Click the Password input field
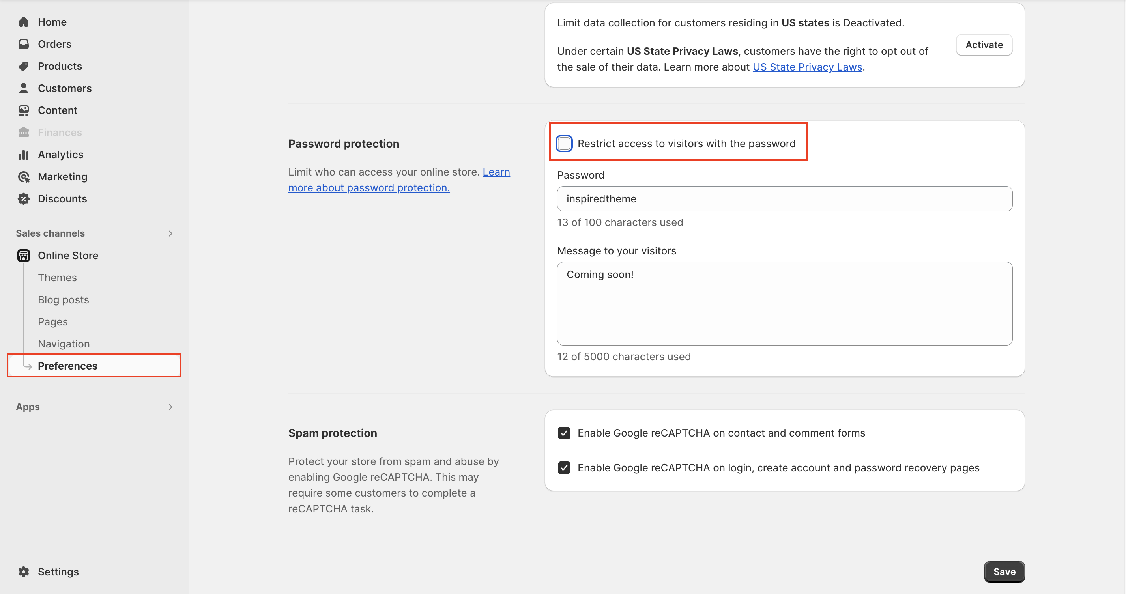This screenshot has width=1126, height=594. coord(784,199)
